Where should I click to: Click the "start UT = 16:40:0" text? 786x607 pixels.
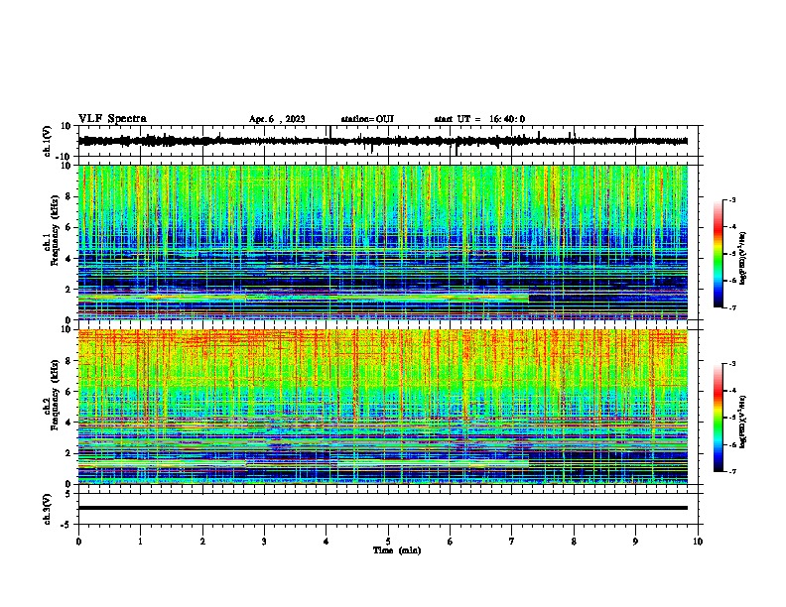pos(479,119)
